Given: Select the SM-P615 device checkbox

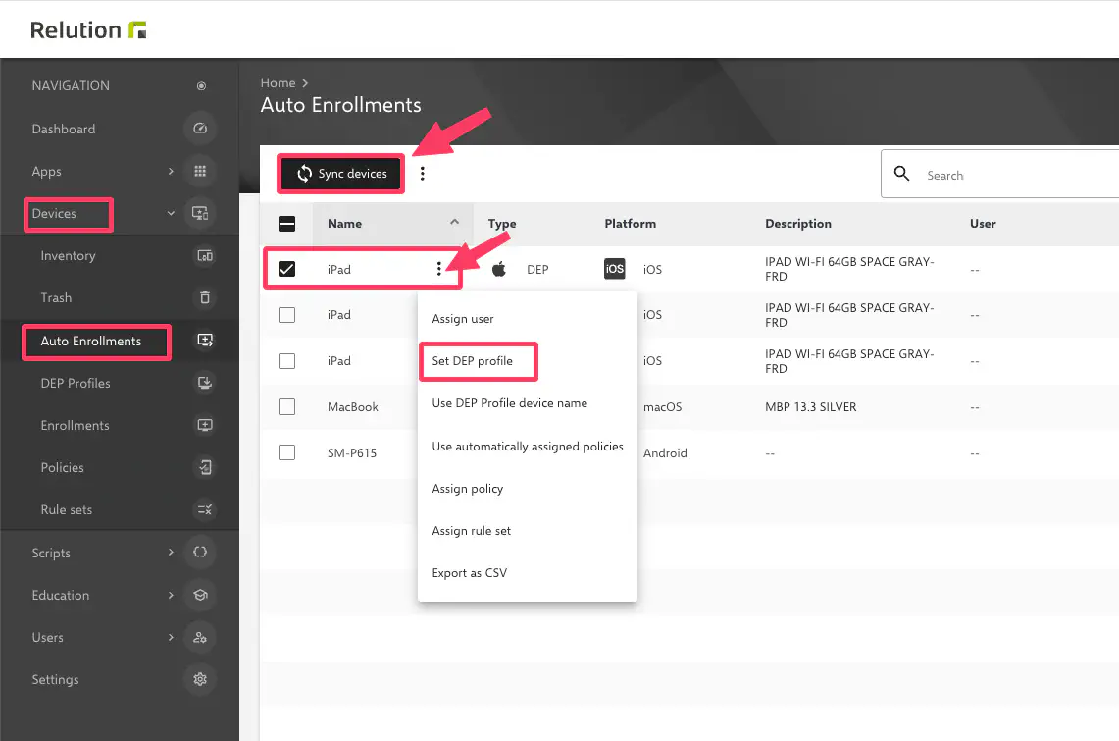Looking at the screenshot, I should (286, 452).
